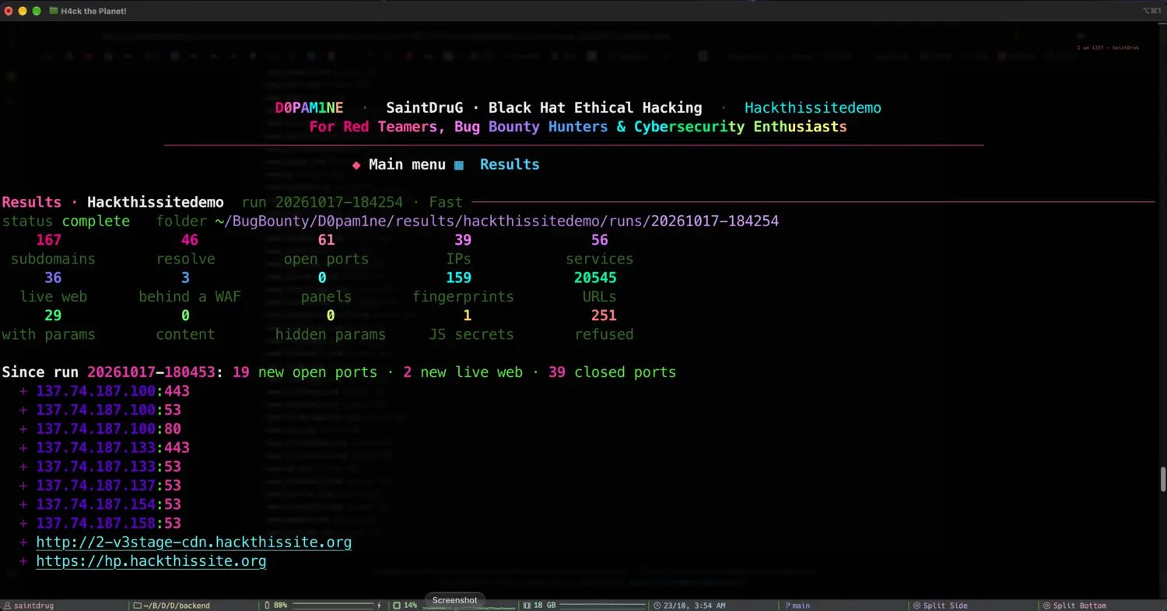Click the results folder path text
This screenshot has width=1167, height=611.
pyautogui.click(x=496, y=222)
